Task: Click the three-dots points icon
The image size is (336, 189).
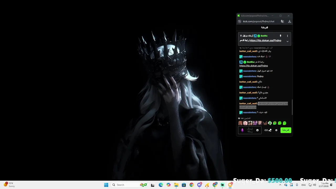Action: (x=270, y=130)
